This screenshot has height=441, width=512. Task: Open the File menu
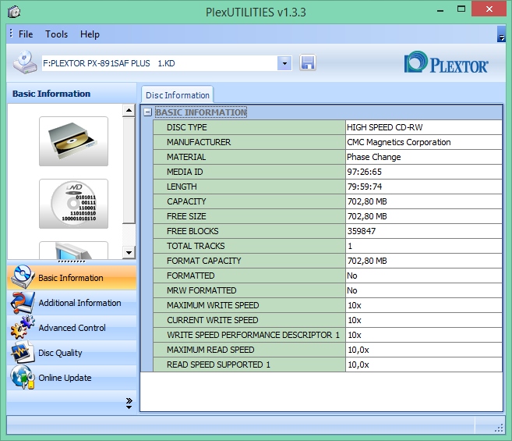26,34
